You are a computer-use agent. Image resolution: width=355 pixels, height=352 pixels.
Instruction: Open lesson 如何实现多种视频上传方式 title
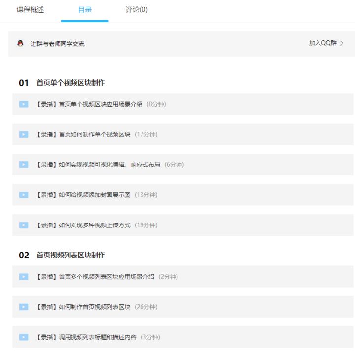(x=83, y=225)
